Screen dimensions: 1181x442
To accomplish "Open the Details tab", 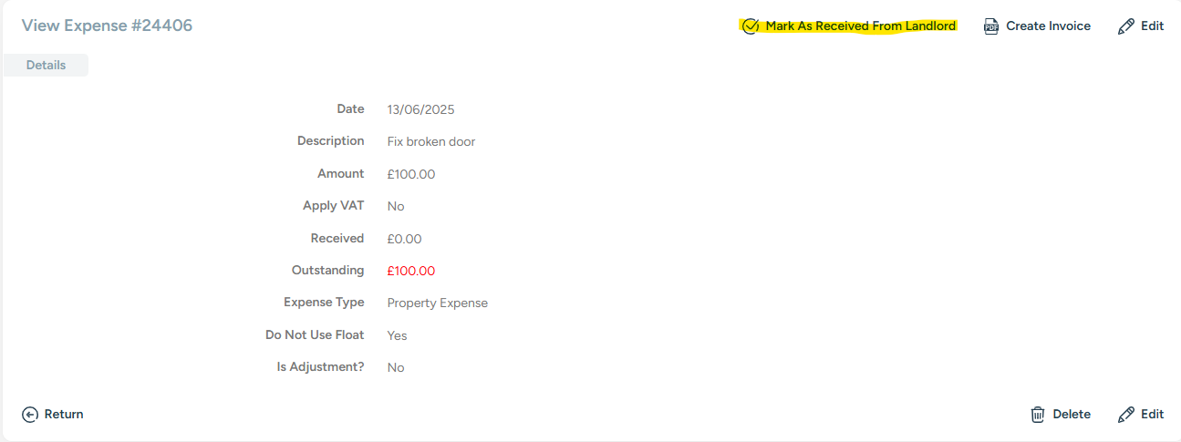I will 46,66.
